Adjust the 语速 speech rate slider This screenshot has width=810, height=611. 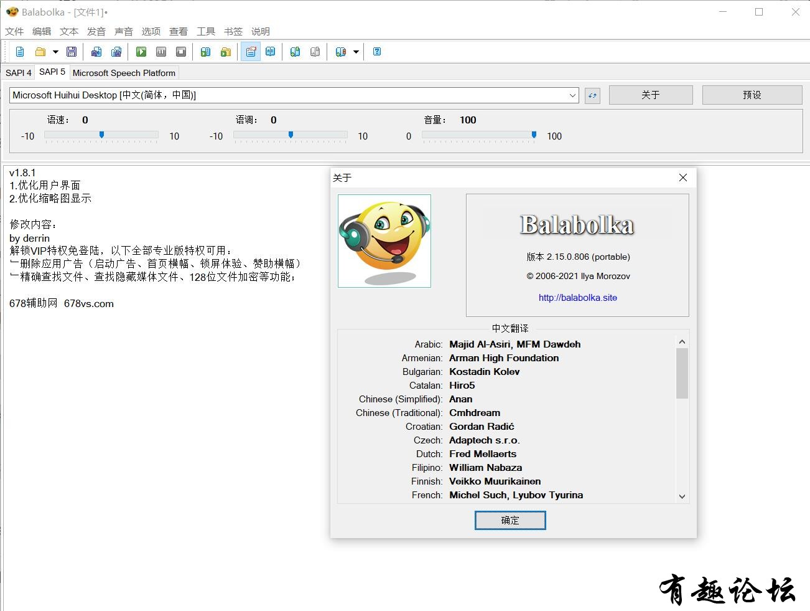pos(101,135)
